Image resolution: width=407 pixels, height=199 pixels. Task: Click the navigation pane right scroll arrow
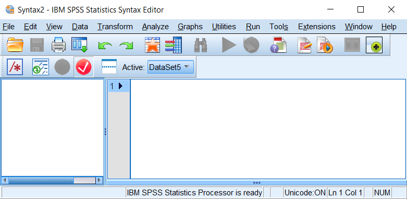pyautogui.click(x=99, y=180)
